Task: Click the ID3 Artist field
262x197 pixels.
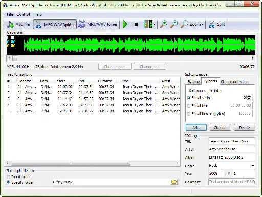Action: click(x=232, y=149)
